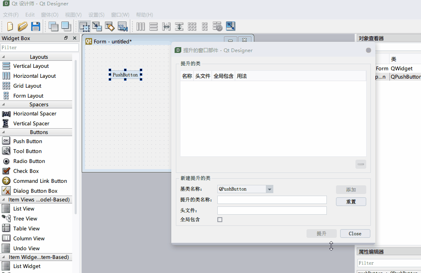Float the Widget Box panel
This screenshot has height=273, width=421.
pyautogui.click(x=66, y=38)
